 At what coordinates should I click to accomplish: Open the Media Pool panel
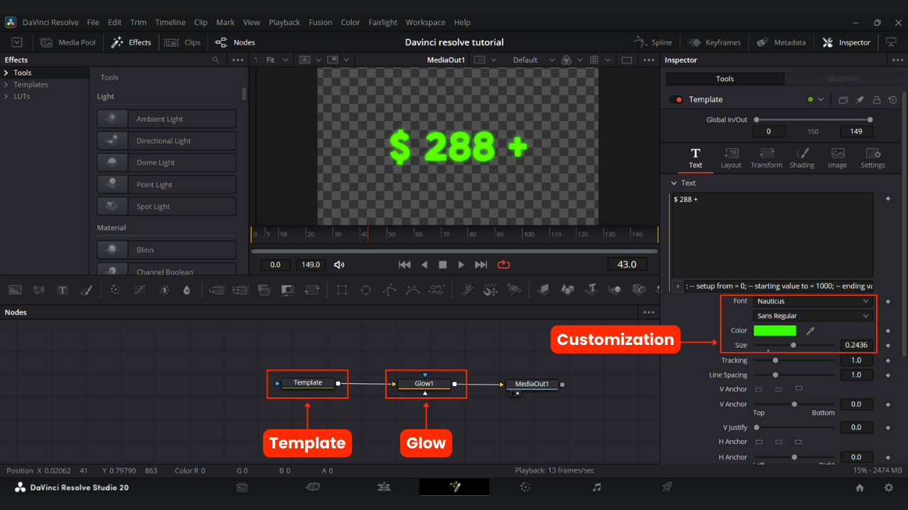tap(68, 42)
